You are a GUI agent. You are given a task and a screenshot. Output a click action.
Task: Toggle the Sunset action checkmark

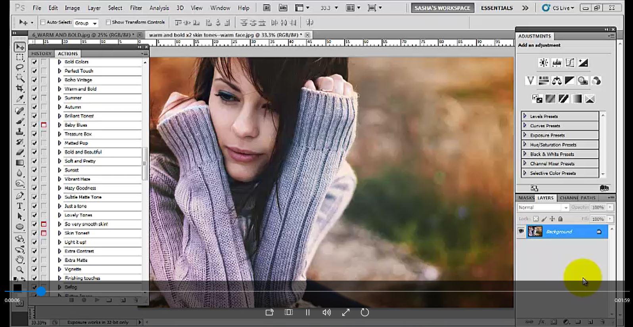tap(35, 170)
